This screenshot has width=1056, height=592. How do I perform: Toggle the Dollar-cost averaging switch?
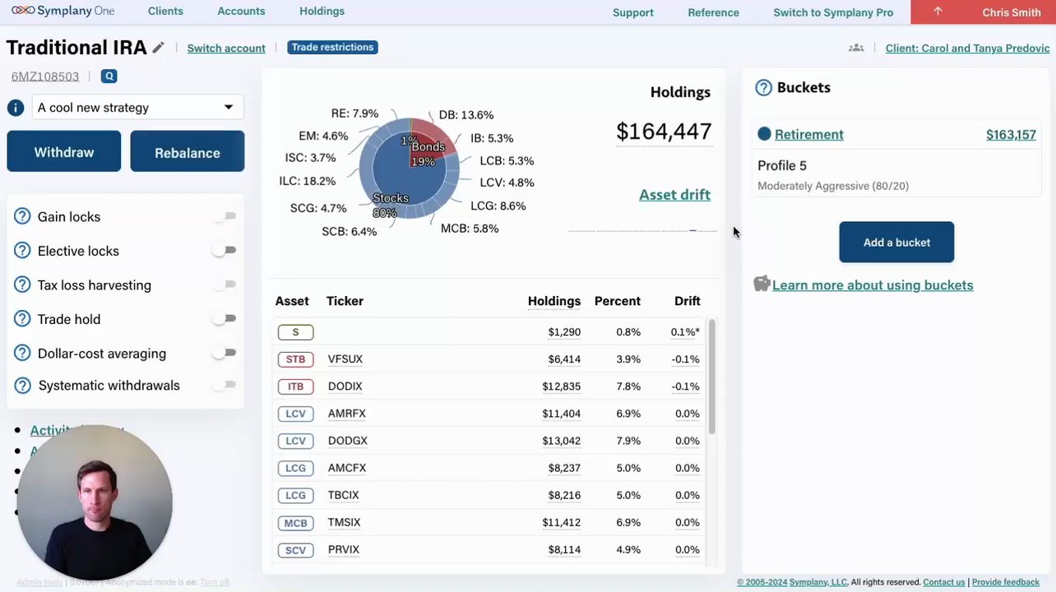click(x=224, y=353)
